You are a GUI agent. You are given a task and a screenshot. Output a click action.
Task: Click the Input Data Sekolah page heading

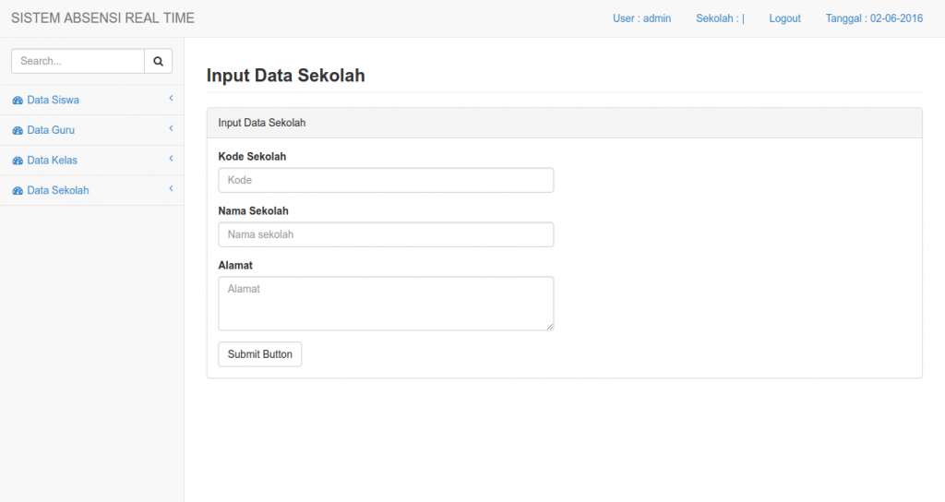[x=286, y=76]
